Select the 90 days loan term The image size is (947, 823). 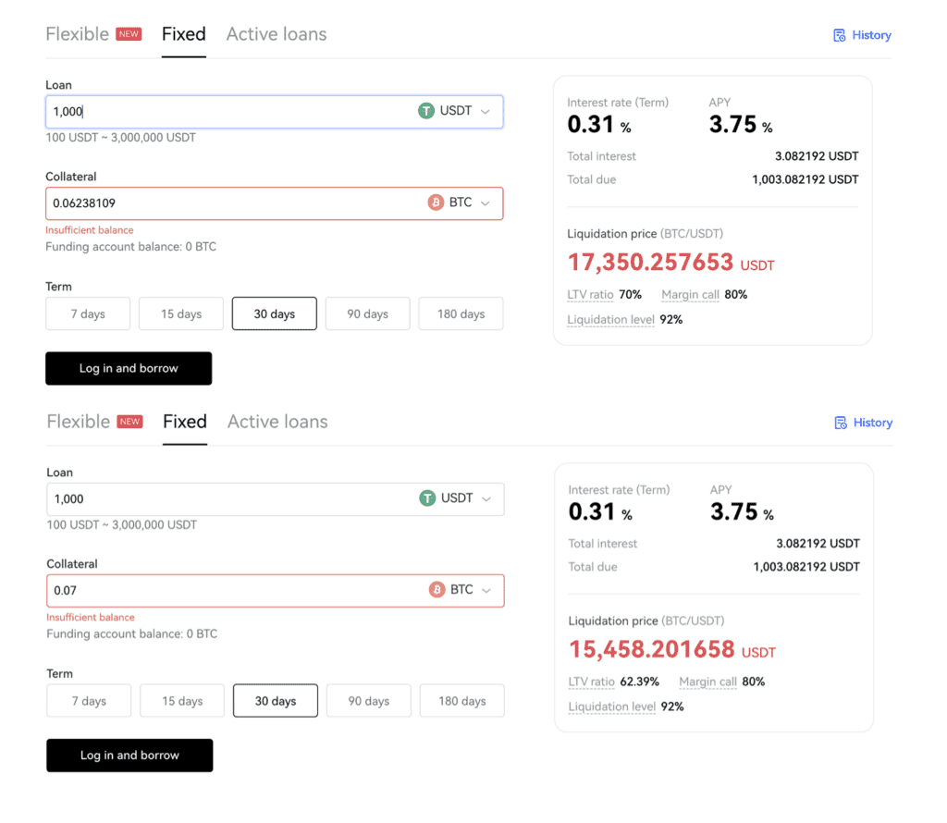[x=367, y=313]
